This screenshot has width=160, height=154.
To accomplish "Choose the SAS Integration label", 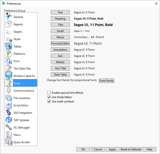I will tap(23, 113).
